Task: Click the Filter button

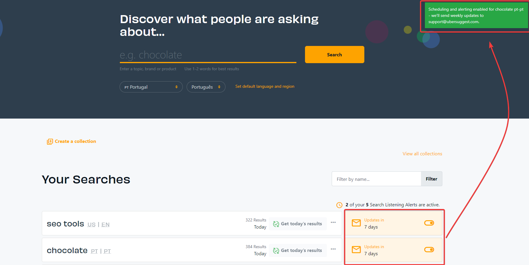Action: point(431,179)
